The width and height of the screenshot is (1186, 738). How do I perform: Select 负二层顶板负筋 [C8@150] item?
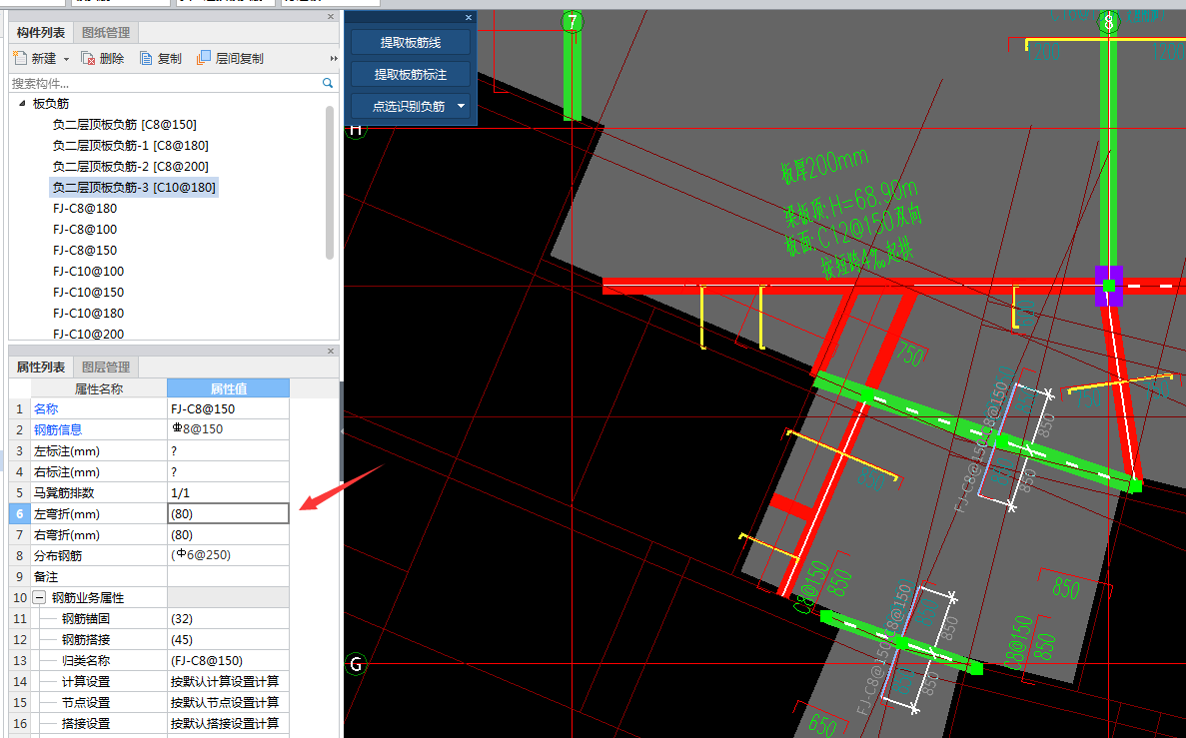[x=125, y=124]
